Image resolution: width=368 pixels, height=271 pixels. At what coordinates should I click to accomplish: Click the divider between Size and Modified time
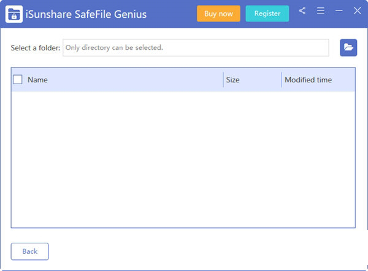click(282, 80)
